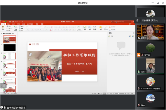Click the Slide Show view icon in status bar
This screenshot has width=166, height=110.
pos(111,93)
